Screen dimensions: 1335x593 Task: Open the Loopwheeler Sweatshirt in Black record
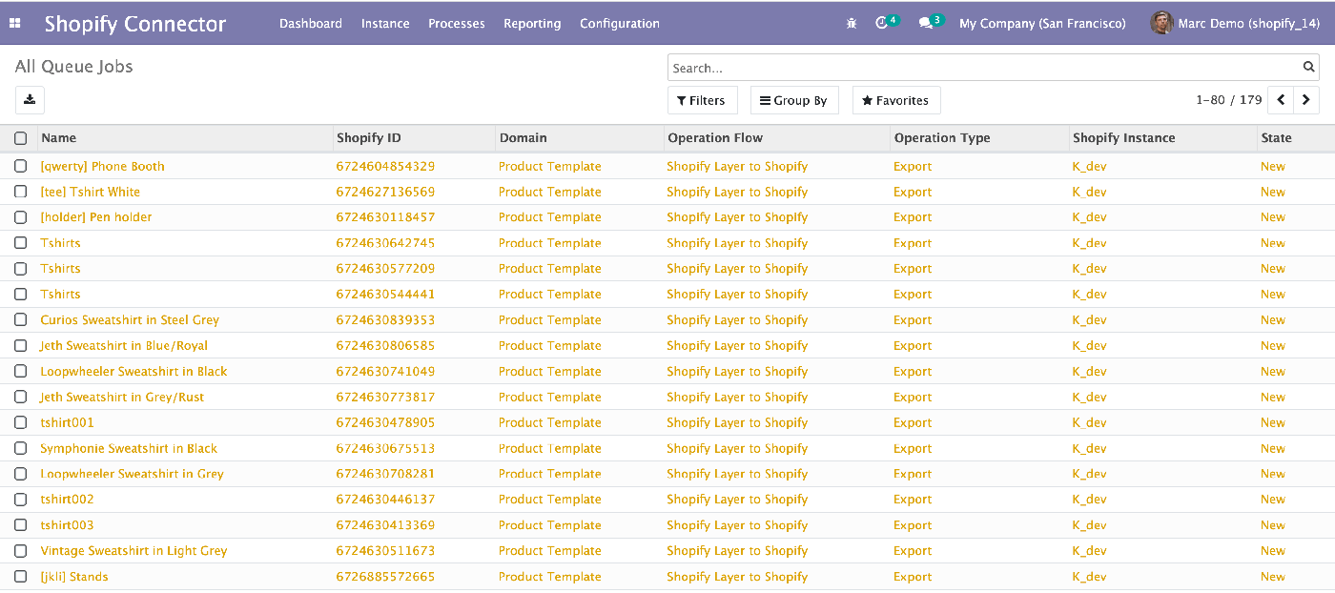pyautogui.click(x=133, y=372)
